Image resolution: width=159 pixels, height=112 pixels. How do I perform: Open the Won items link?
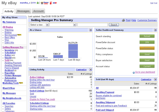[7, 40]
